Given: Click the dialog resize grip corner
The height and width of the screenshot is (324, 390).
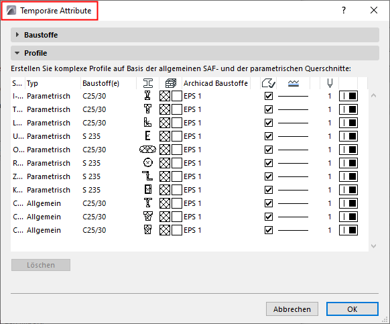Looking at the screenshot, I should [386, 320].
